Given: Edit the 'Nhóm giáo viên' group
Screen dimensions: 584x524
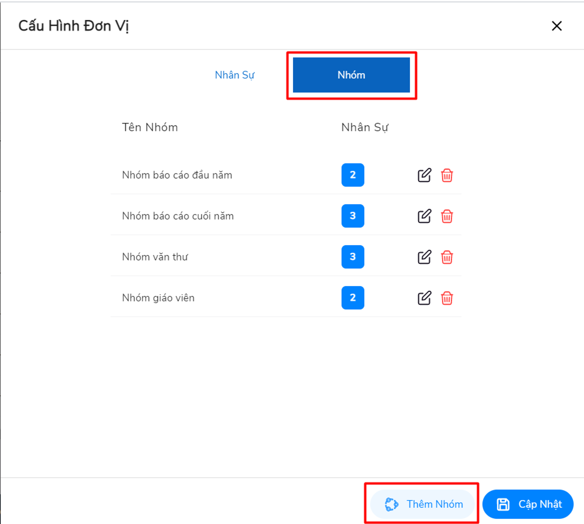Looking at the screenshot, I should pos(424,298).
